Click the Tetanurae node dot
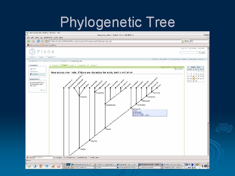235x176 pixels. coord(152,92)
